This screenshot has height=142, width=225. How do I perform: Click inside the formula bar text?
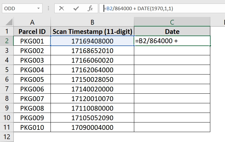click(x=138, y=8)
